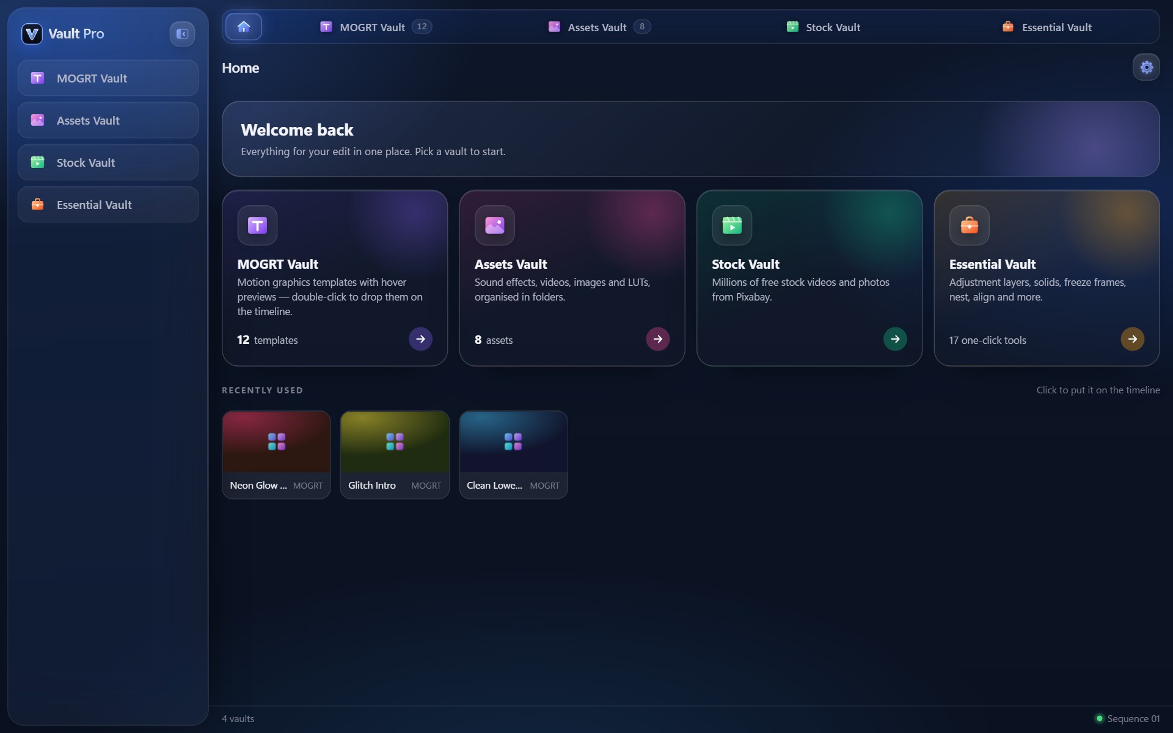
Task: Click the Welcome back banner heading
Action: coord(297,130)
